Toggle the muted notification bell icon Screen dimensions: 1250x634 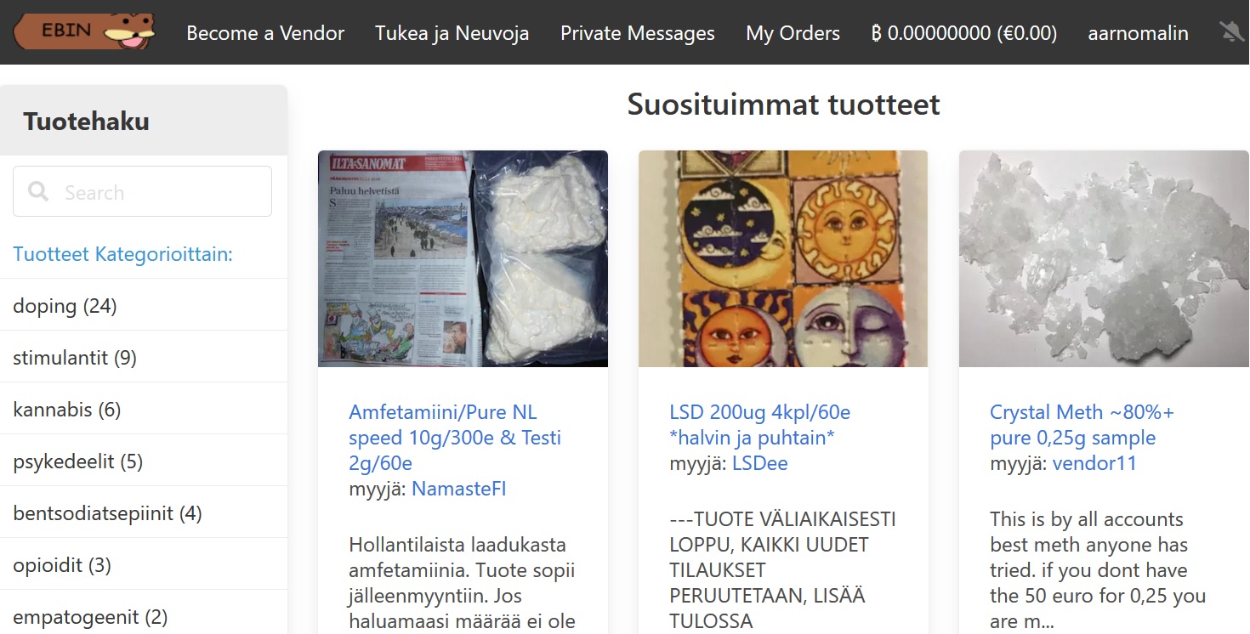(x=1231, y=33)
